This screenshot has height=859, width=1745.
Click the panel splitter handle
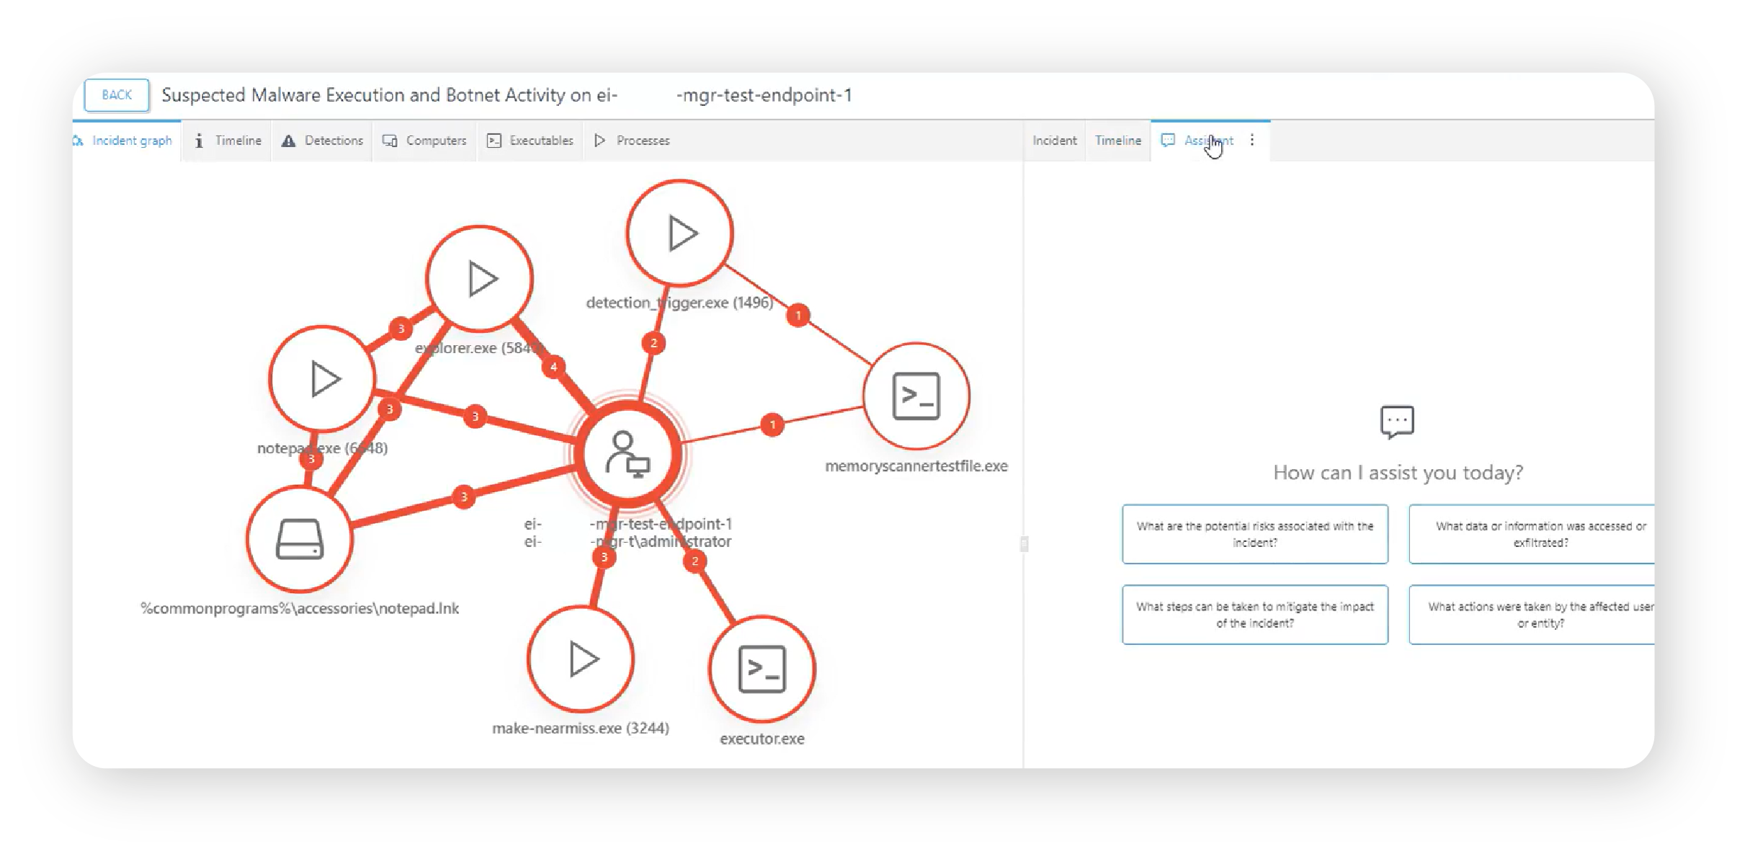(x=1024, y=543)
